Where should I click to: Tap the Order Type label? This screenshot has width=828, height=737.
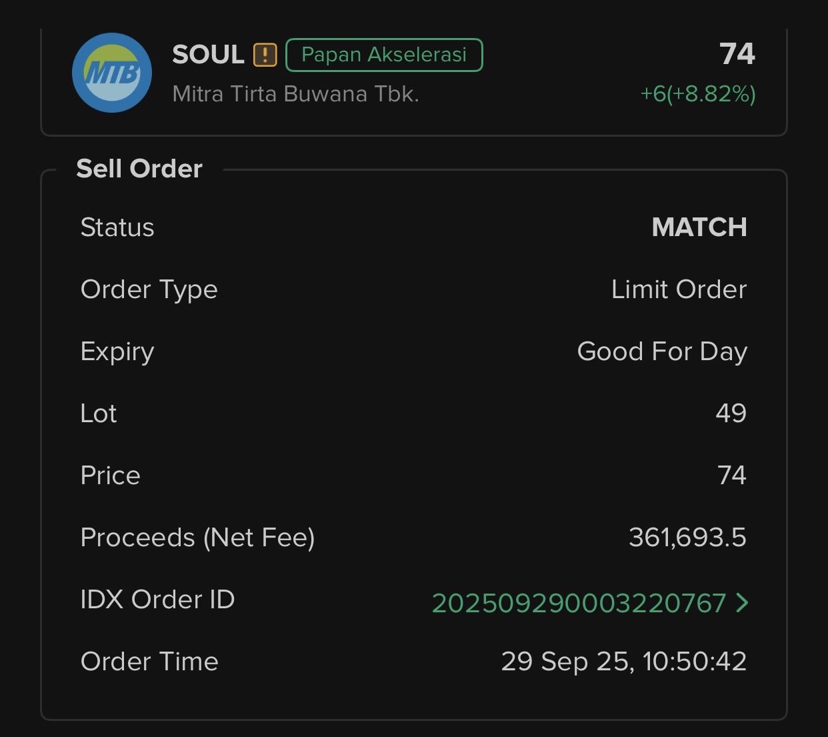tap(149, 289)
